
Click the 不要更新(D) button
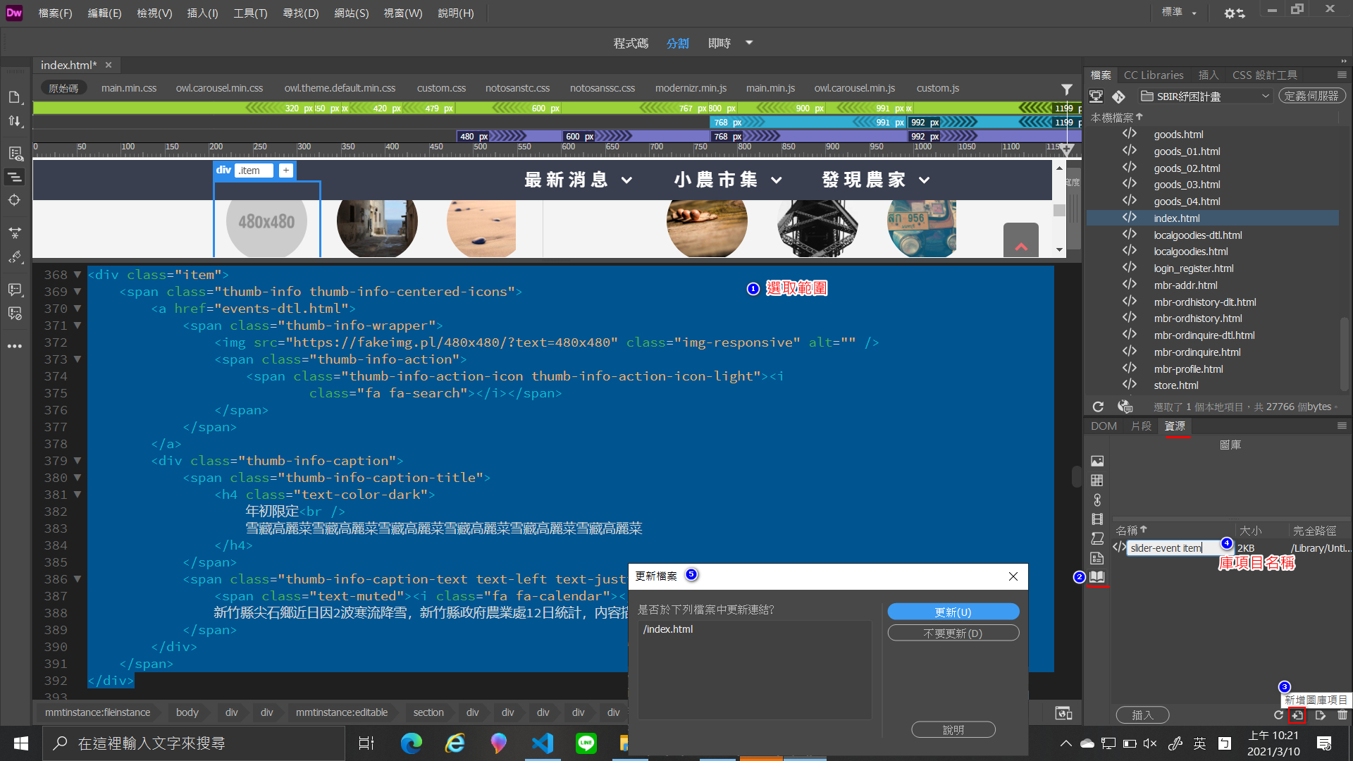pyautogui.click(x=953, y=633)
